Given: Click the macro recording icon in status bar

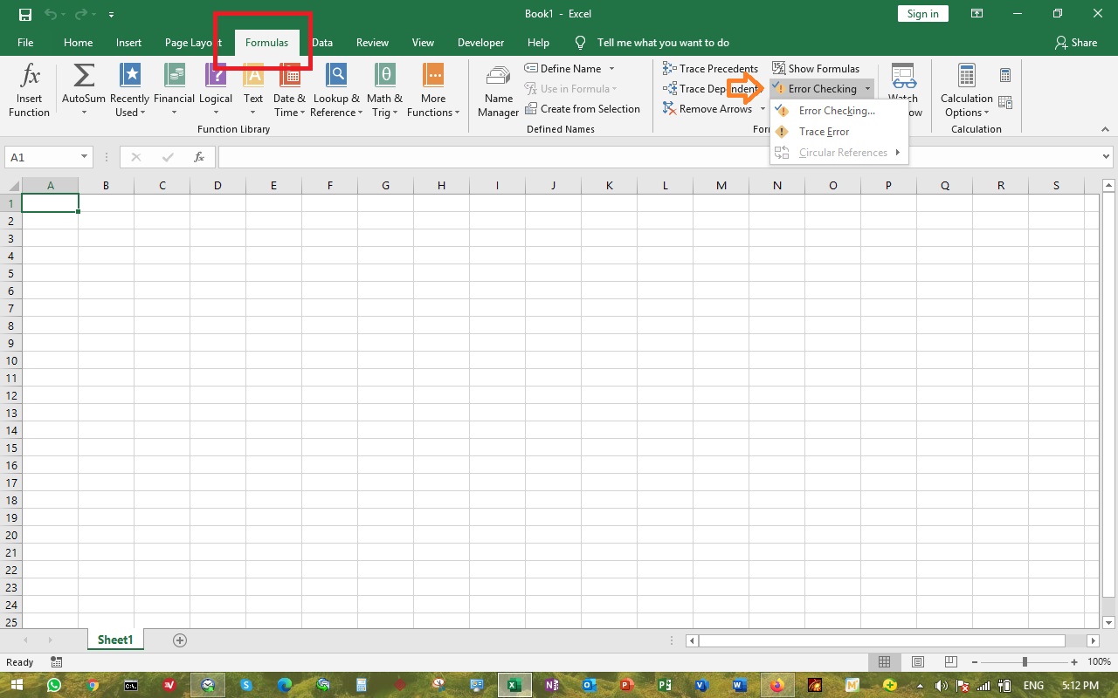Looking at the screenshot, I should pos(57,662).
